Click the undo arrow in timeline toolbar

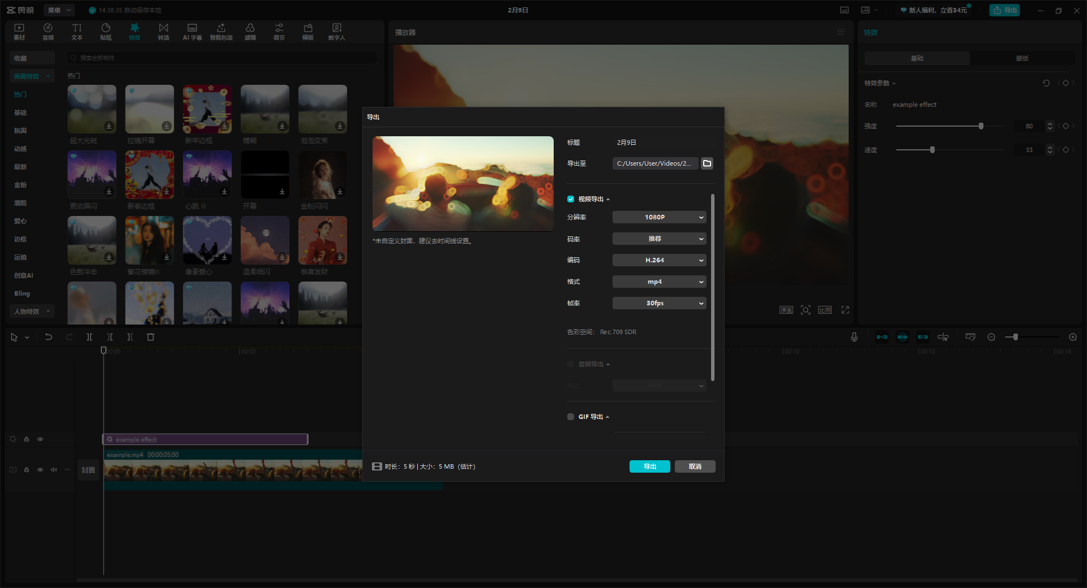(x=49, y=337)
